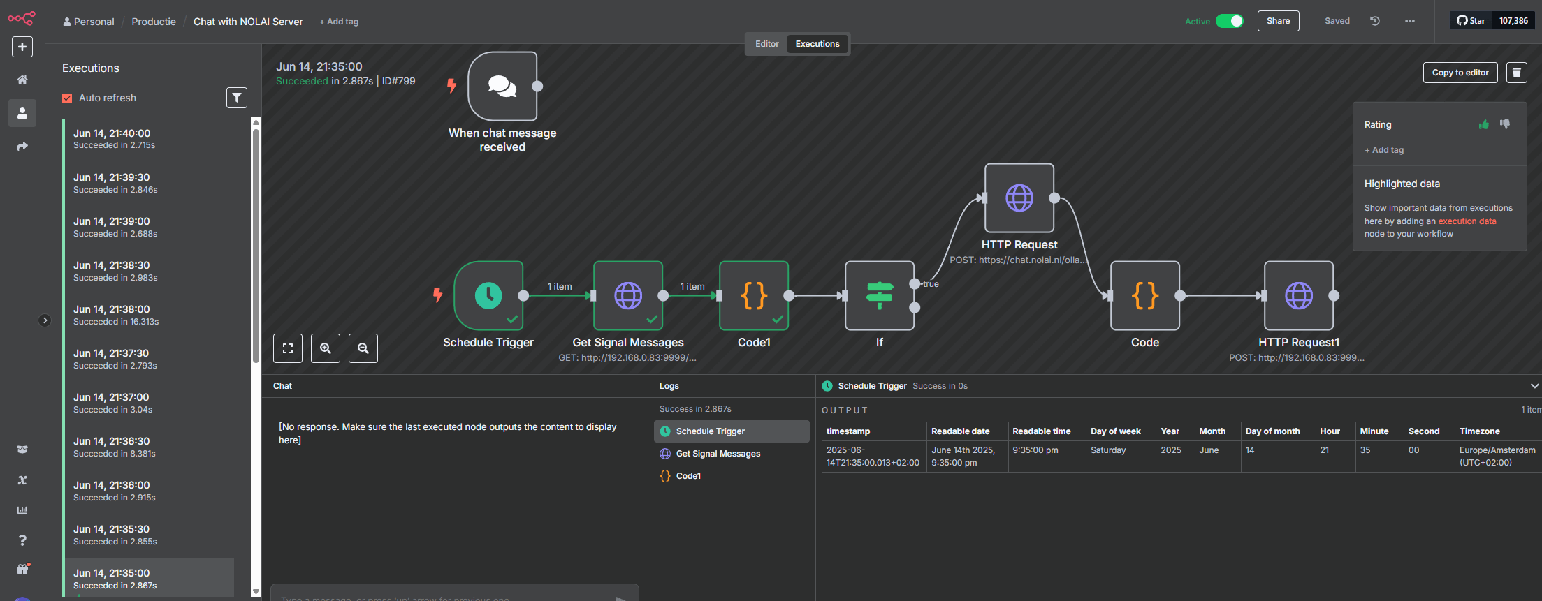Select the HTTP Request1 node
This screenshot has height=601, width=1542.
click(1299, 295)
